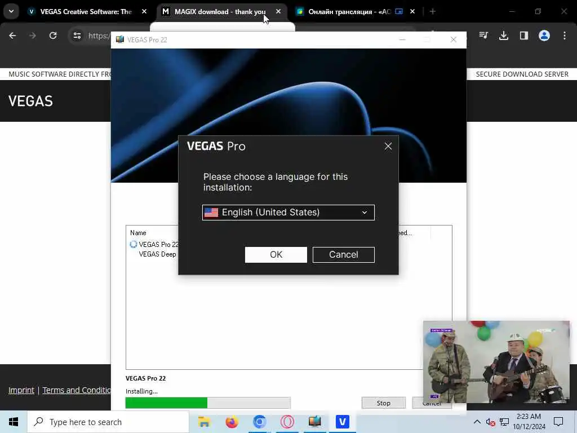Click the taskbar search box

click(108, 422)
